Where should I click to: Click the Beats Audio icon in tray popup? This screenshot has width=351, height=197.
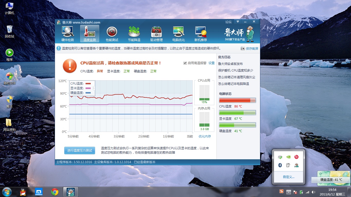(x=296, y=157)
